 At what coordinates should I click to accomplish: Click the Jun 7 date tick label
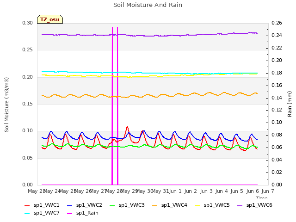[x=268, y=191]
